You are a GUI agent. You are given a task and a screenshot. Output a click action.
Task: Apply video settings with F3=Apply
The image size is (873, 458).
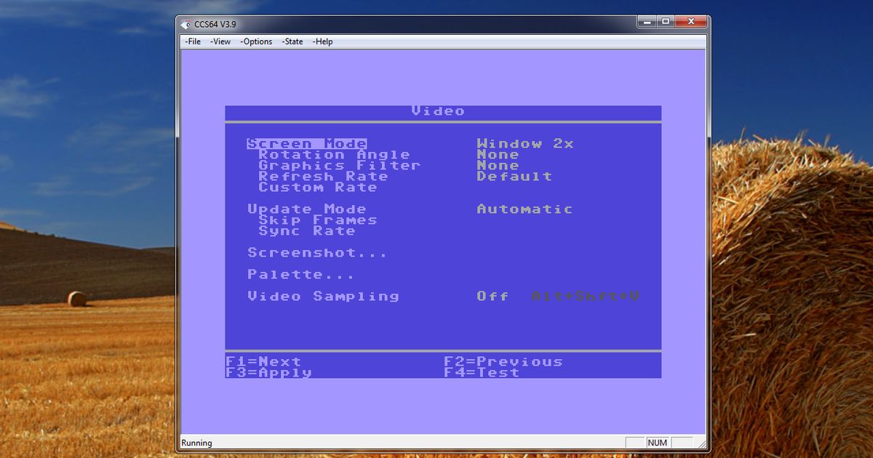click(x=268, y=372)
